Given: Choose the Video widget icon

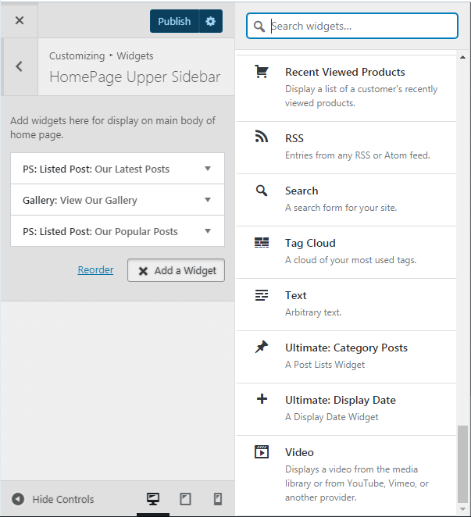Looking at the screenshot, I should [262, 451].
